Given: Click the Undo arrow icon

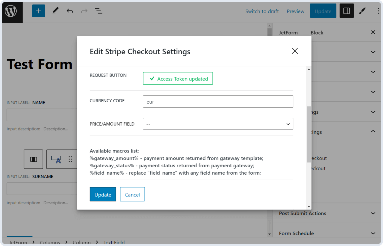Looking at the screenshot, I should pyautogui.click(x=70, y=11).
